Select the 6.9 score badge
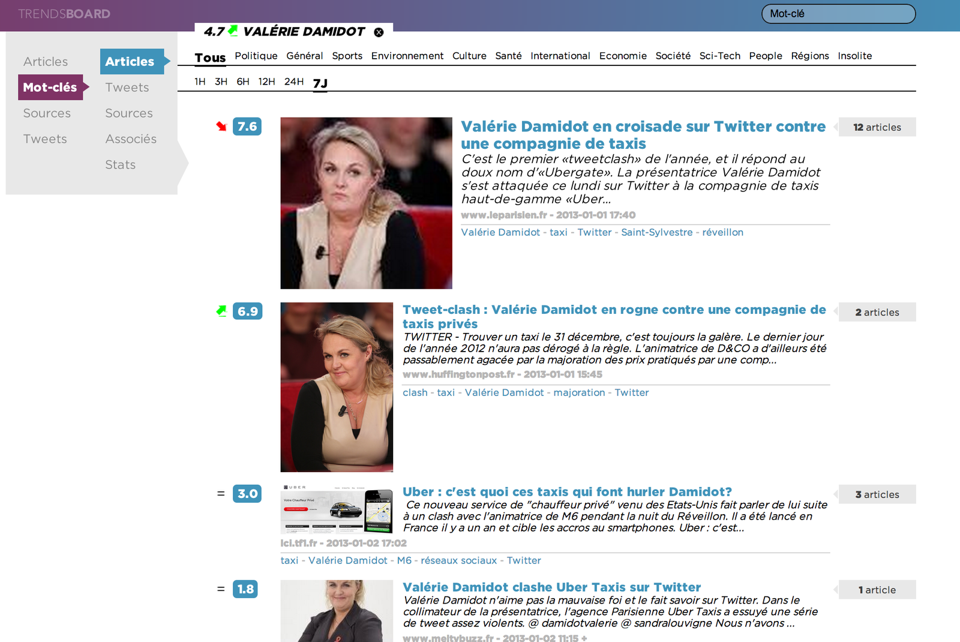 coord(247,311)
